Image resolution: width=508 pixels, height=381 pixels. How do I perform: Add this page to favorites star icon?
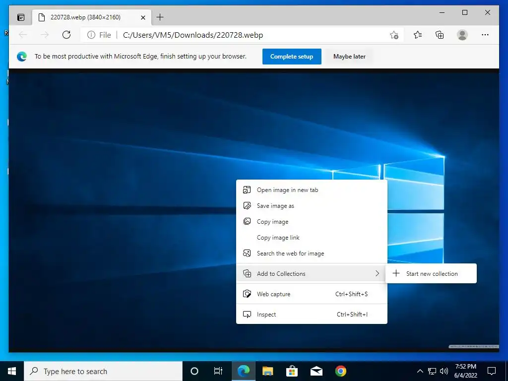[x=394, y=35]
